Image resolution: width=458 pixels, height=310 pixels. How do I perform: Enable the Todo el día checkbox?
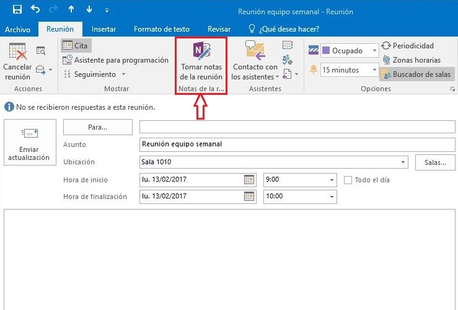coord(348,180)
